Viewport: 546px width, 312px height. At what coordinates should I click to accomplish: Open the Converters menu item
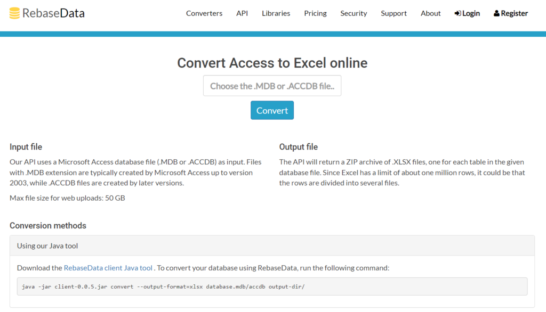[204, 13]
